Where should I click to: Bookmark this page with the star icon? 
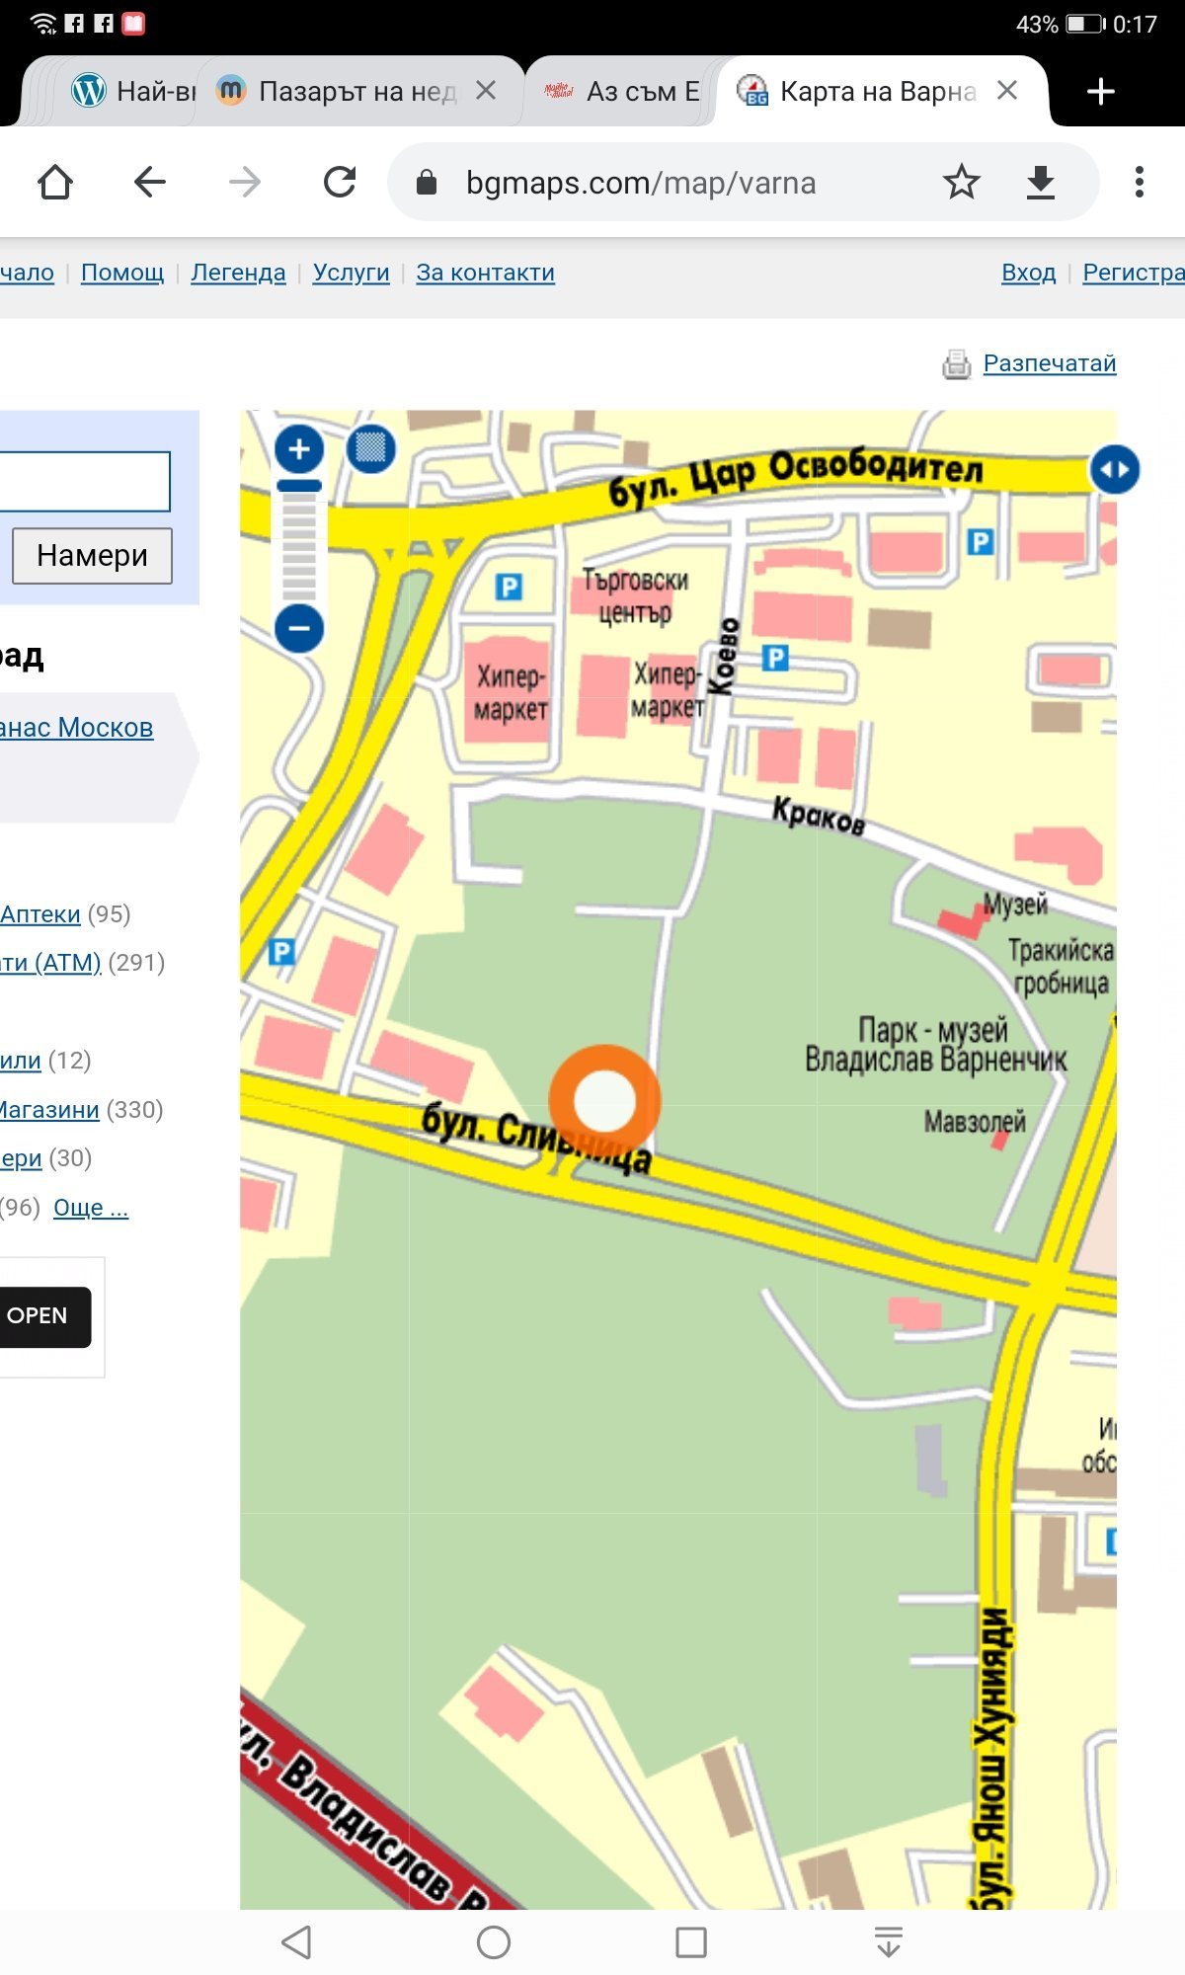[961, 183]
